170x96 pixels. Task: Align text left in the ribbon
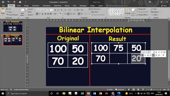tap(65, 14)
